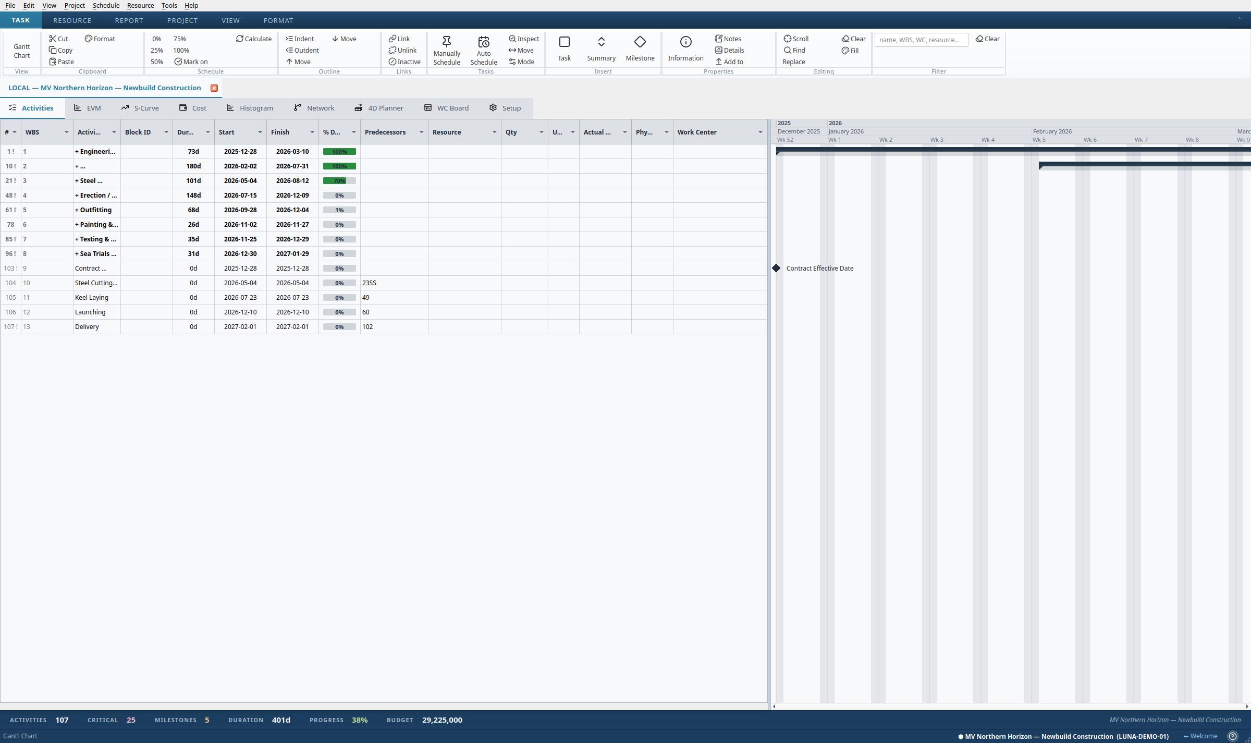Open the Start column filter dropdown
Image resolution: width=1251 pixels, height=743 pixels.
click(260, 132)
